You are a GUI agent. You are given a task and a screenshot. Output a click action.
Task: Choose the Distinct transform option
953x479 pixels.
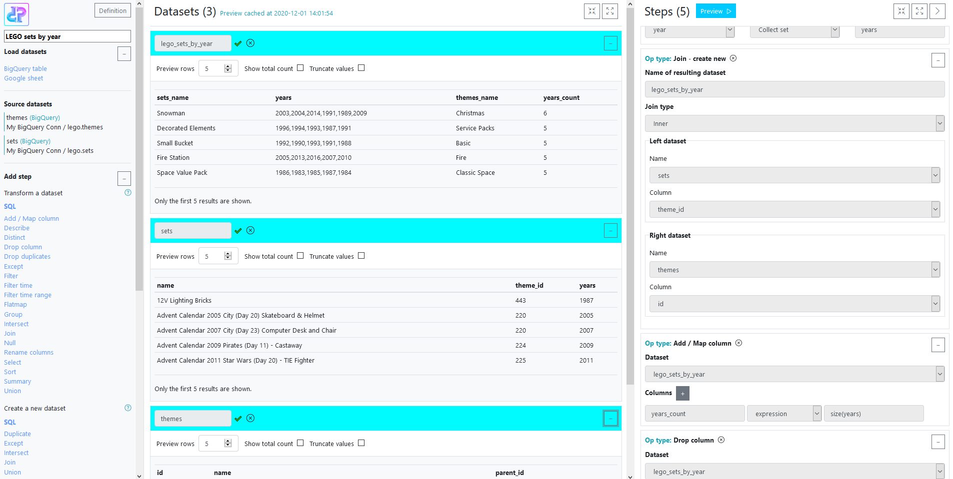(14, 237)
